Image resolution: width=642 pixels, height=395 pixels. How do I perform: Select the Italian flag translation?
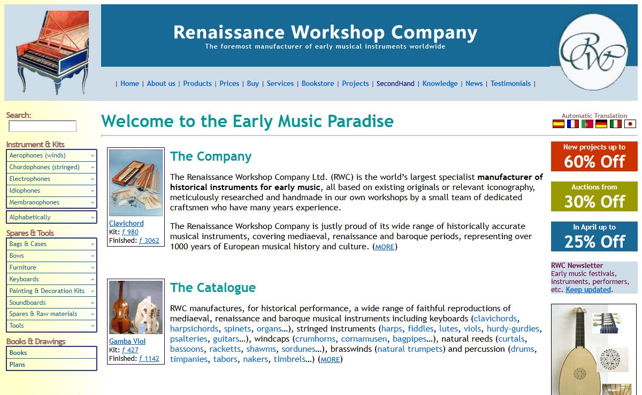tap(616, 124)
